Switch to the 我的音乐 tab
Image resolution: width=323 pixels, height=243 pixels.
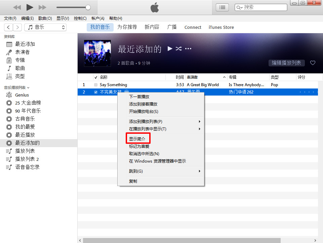(100, 27)
